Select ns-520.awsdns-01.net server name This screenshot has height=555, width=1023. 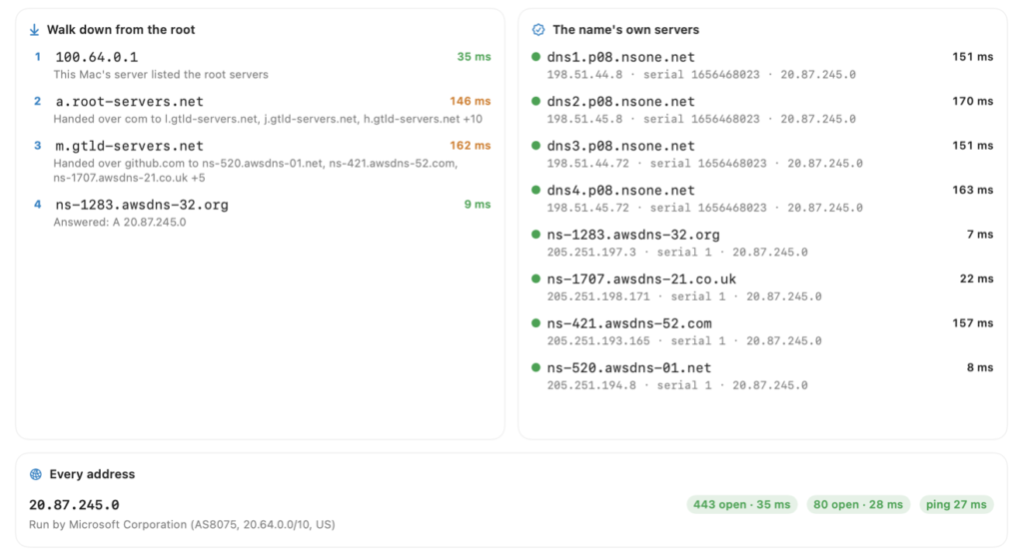(x=629, y=367)
